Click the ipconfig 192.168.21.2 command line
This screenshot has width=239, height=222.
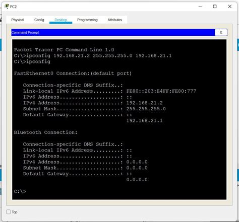click(93, 56)
